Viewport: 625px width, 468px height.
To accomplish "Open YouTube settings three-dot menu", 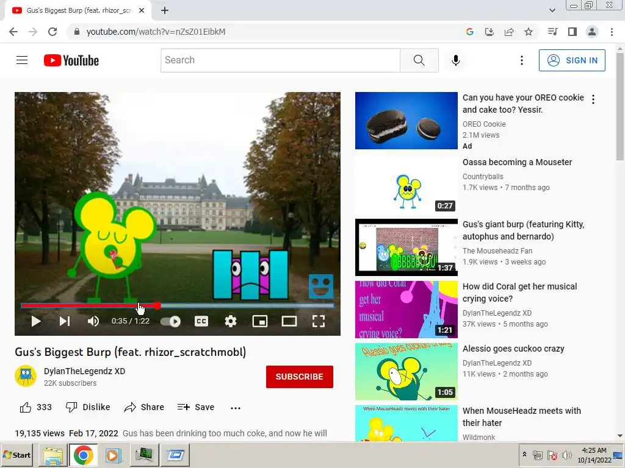I will click(521, 60).
